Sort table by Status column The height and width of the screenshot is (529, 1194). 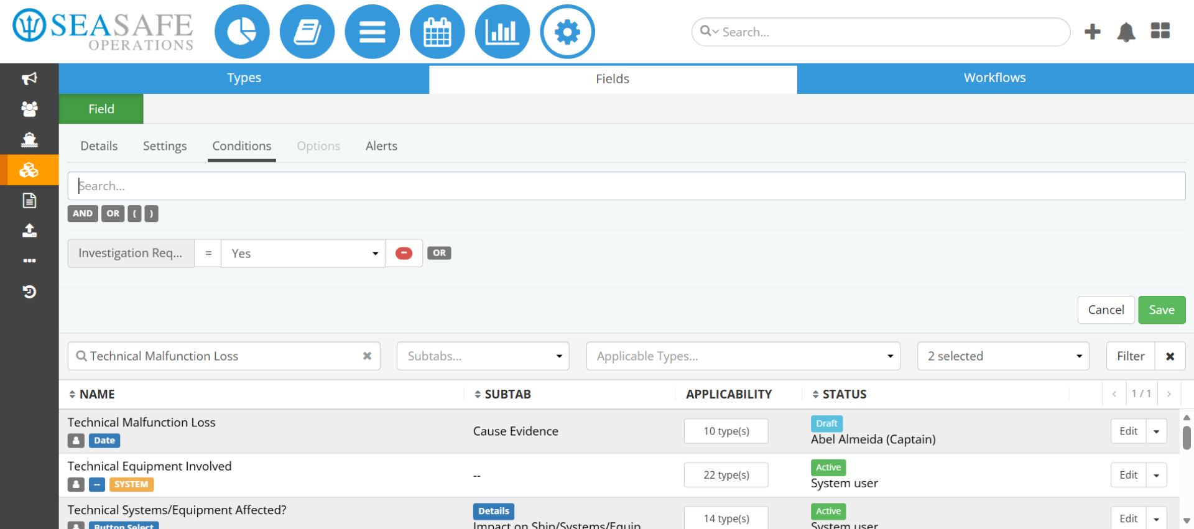840,394
